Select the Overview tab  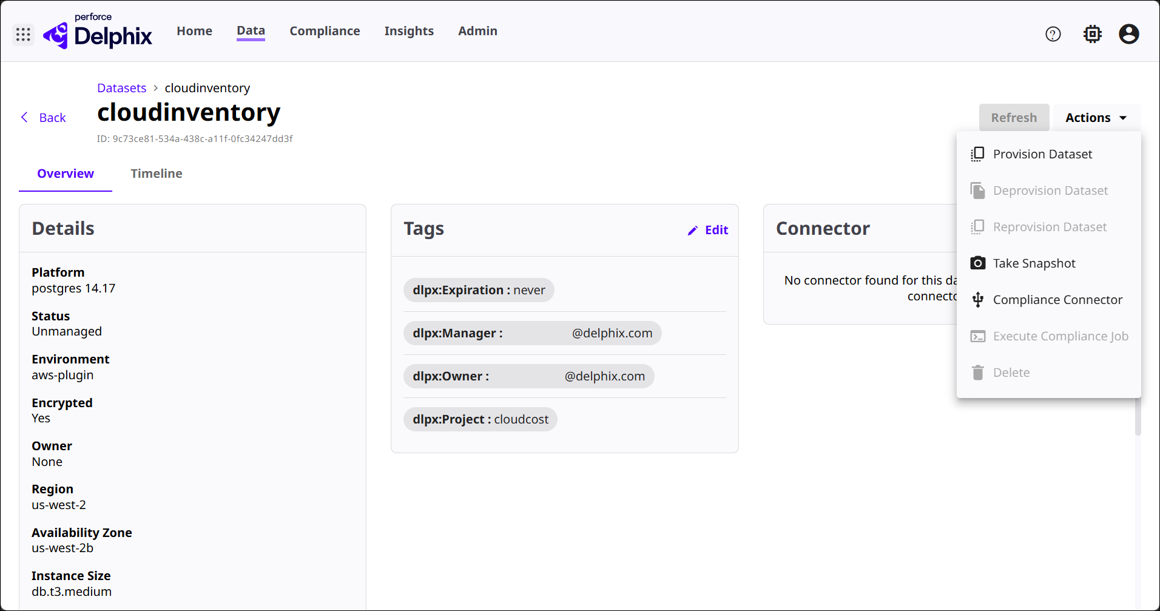pyautogui.click(x=66, y=174)
